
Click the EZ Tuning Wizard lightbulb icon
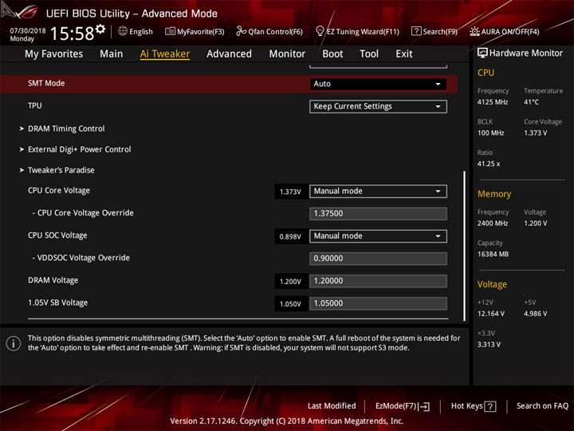pos(320,31)
